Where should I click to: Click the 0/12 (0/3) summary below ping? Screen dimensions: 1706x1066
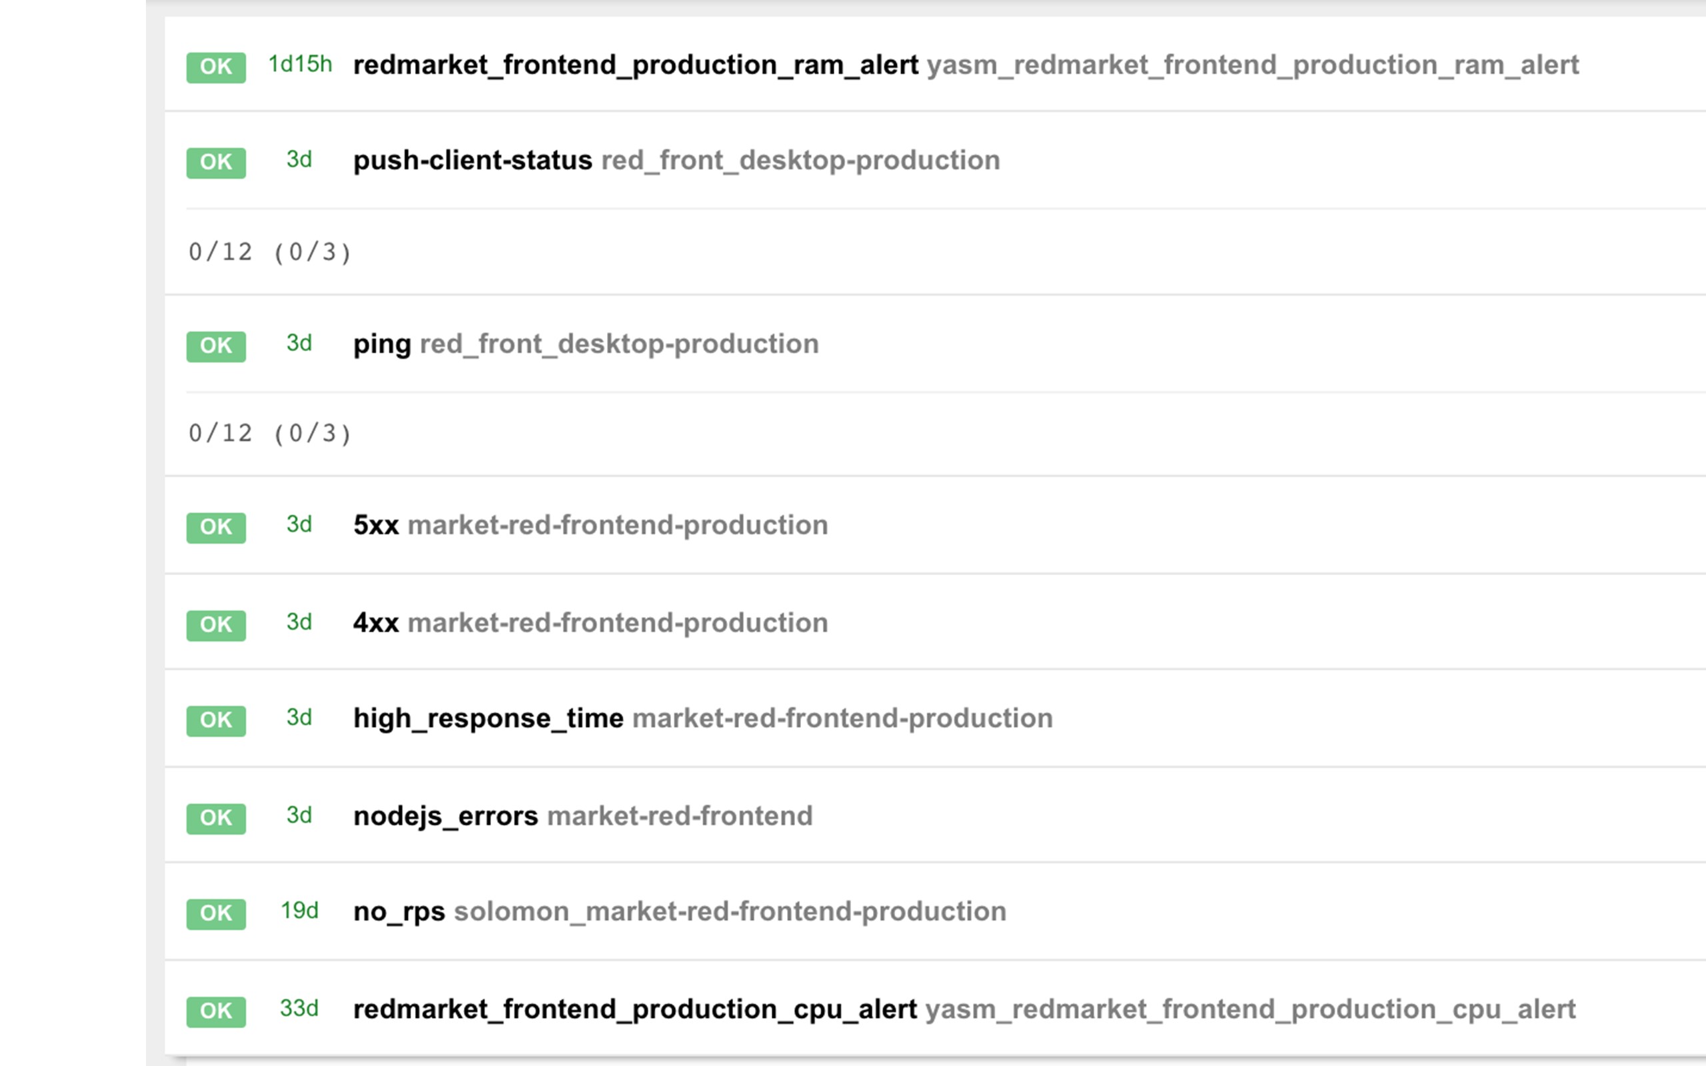(269, 434)
